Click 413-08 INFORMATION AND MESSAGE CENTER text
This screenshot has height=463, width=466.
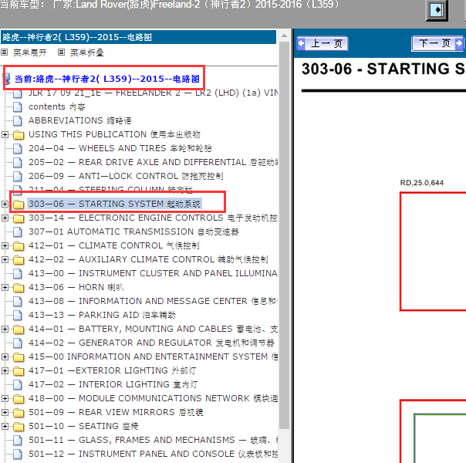coord(154,302)
